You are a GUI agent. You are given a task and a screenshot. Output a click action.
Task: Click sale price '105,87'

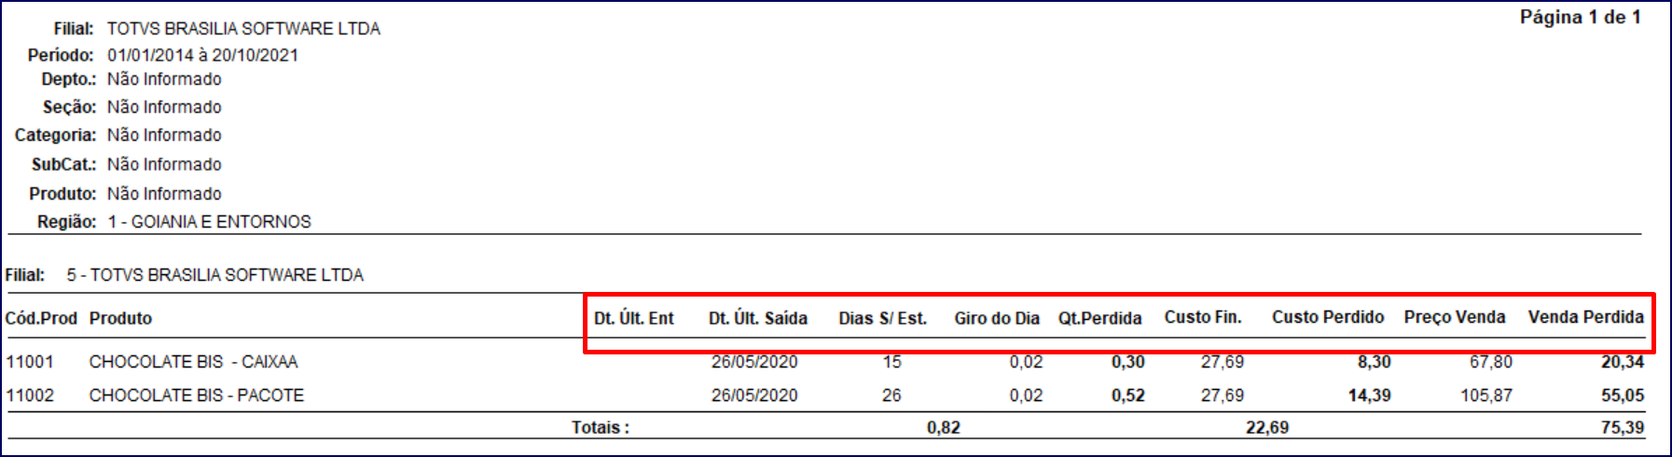(x=1486, y=395)
